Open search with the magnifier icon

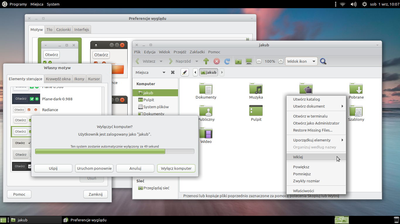pos(323,61)
